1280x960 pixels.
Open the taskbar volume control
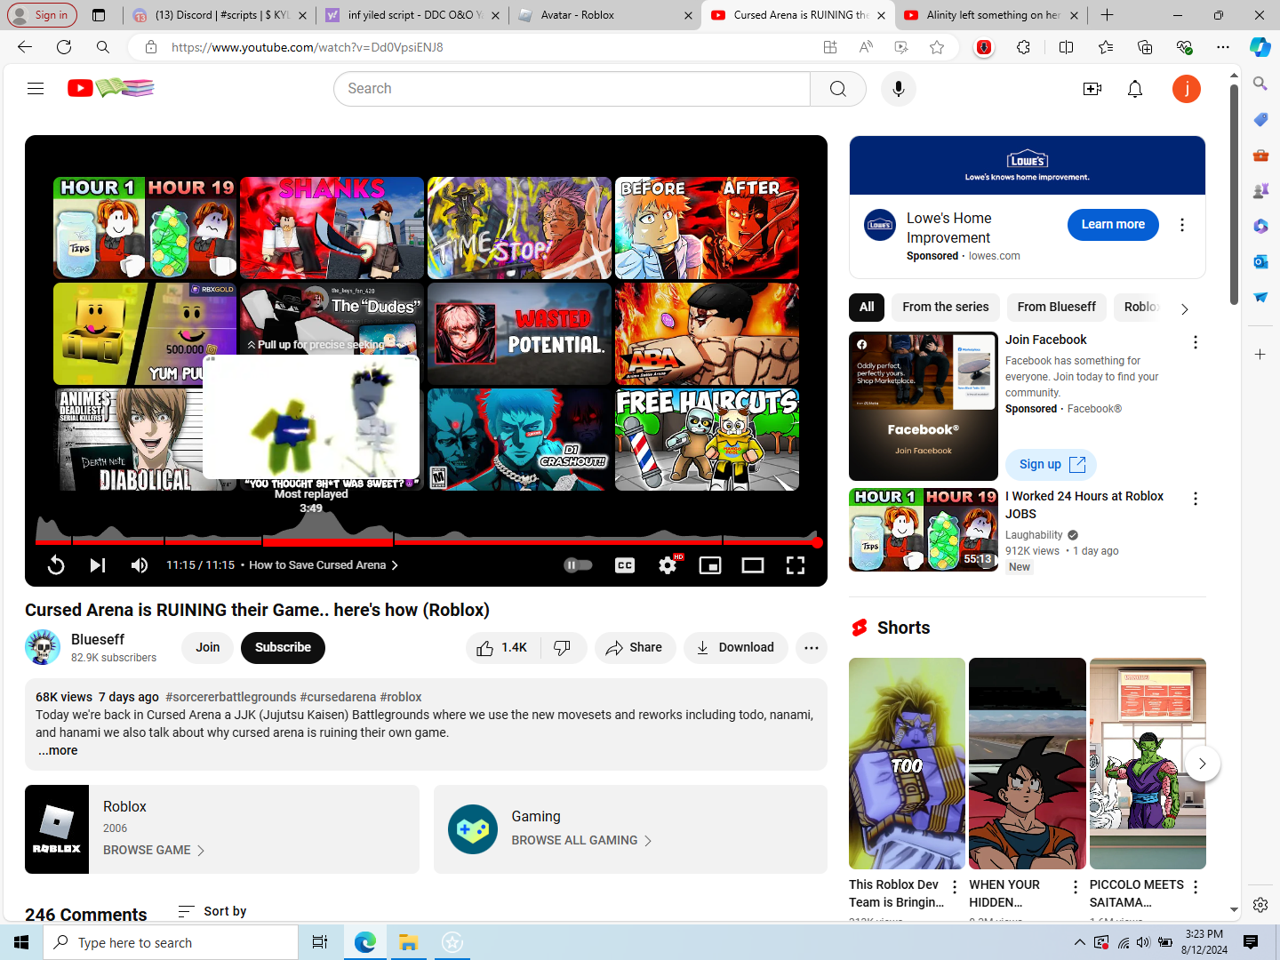[x=1143, y=942]
